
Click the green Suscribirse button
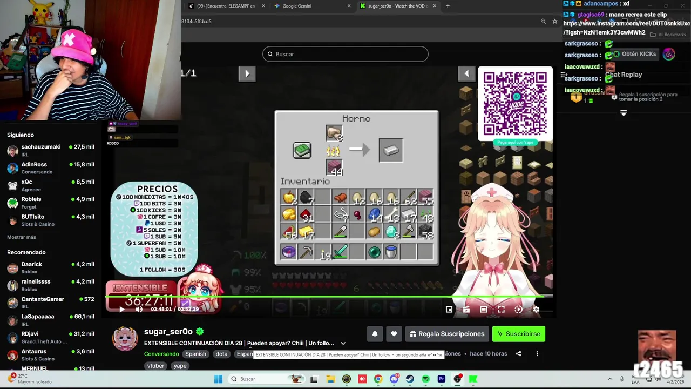pyautogui.click(x=519, y=334)
